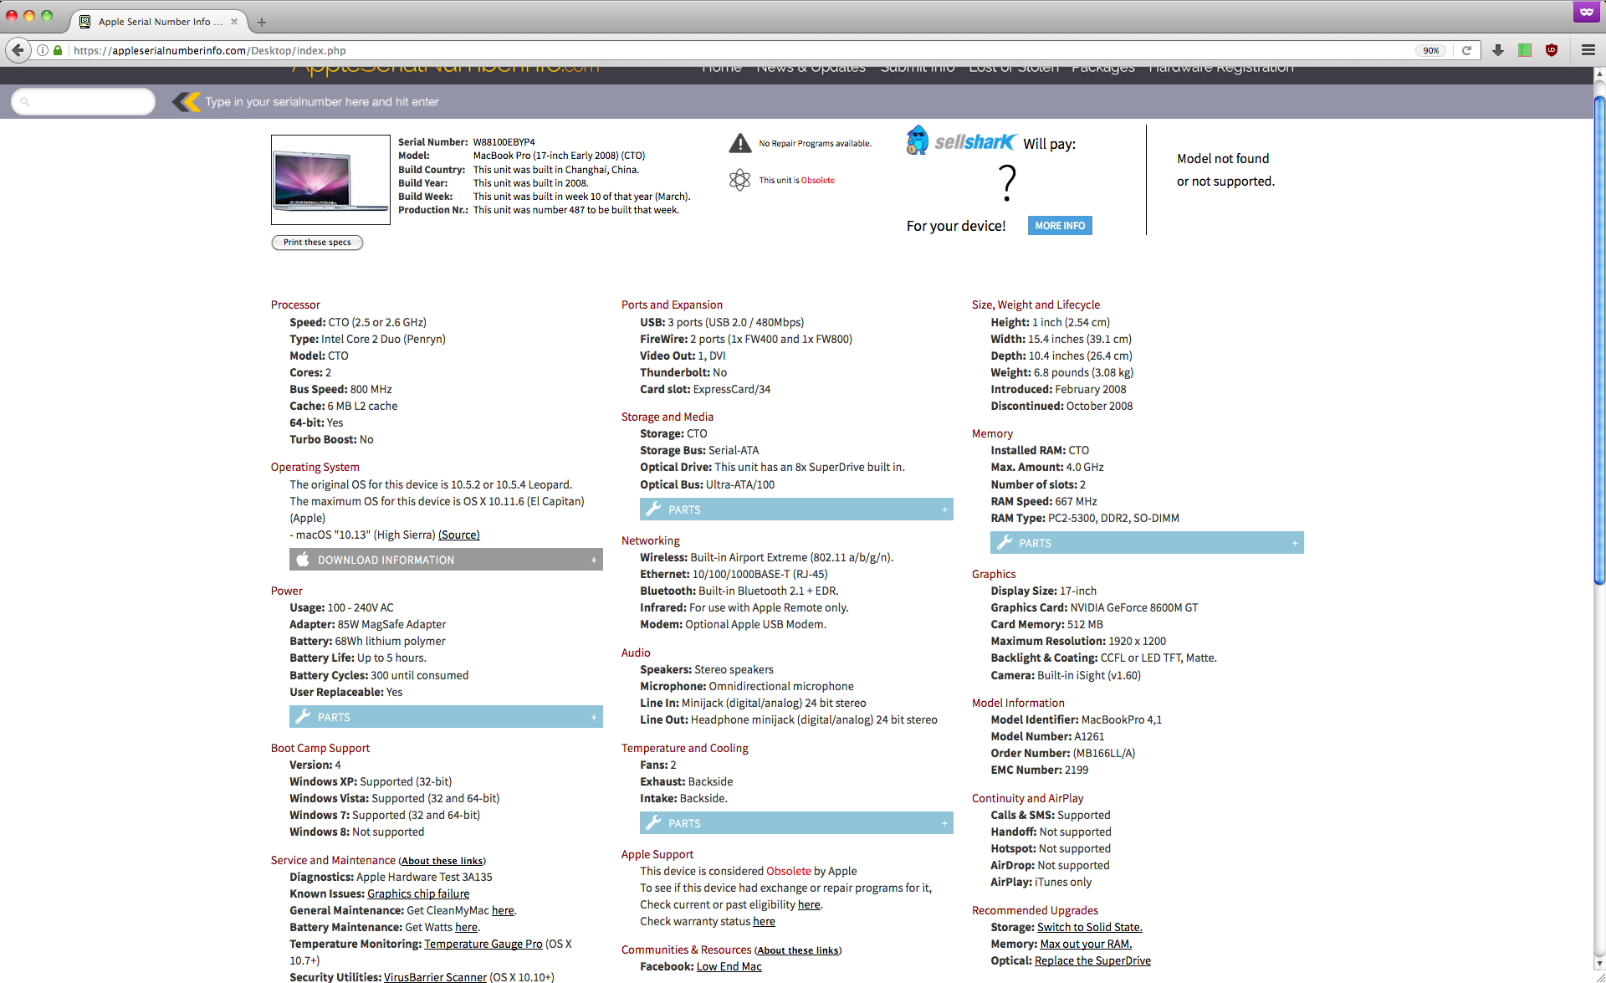Open the CleanMyMac here link

tap(503, 910)
